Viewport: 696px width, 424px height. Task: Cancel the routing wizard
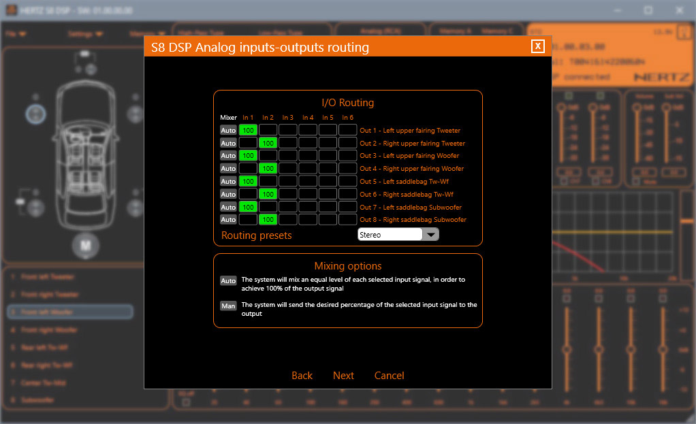tap(389, 376)
